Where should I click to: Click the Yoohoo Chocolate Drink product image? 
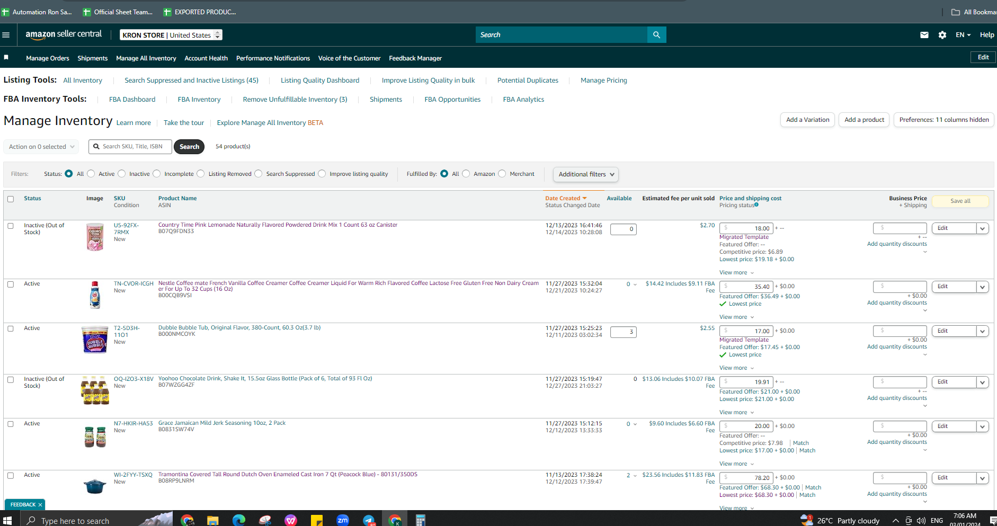[95, 390]
